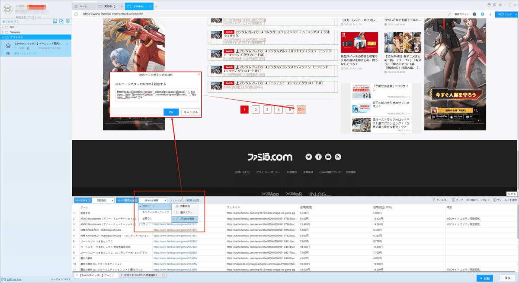519x283 pixels.
Task: Expand the Samples folder
Action: point(3,32)
